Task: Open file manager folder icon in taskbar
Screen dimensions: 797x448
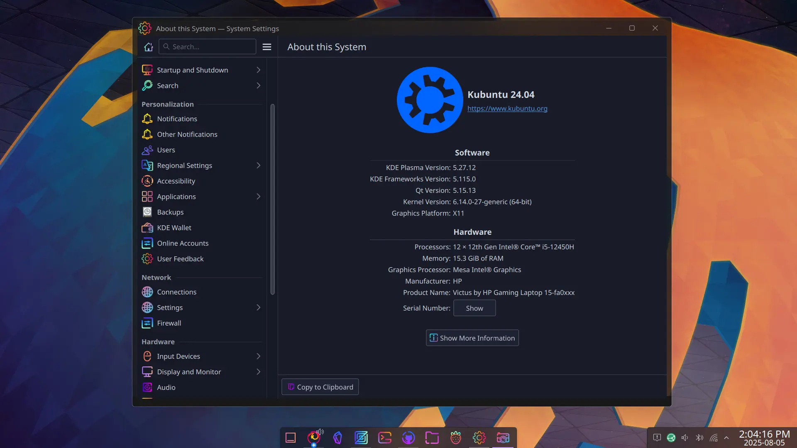Action: coord(432,438)
